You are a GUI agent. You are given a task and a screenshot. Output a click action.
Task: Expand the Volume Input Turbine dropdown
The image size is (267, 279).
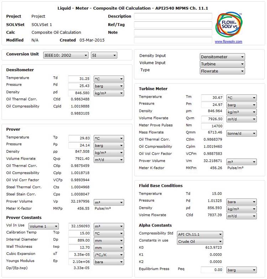tap(222, 64)
